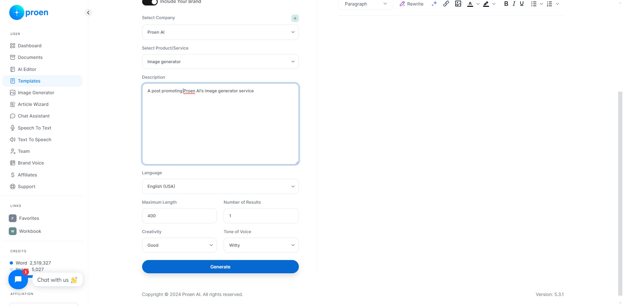Open the Language dropdown

220,187
